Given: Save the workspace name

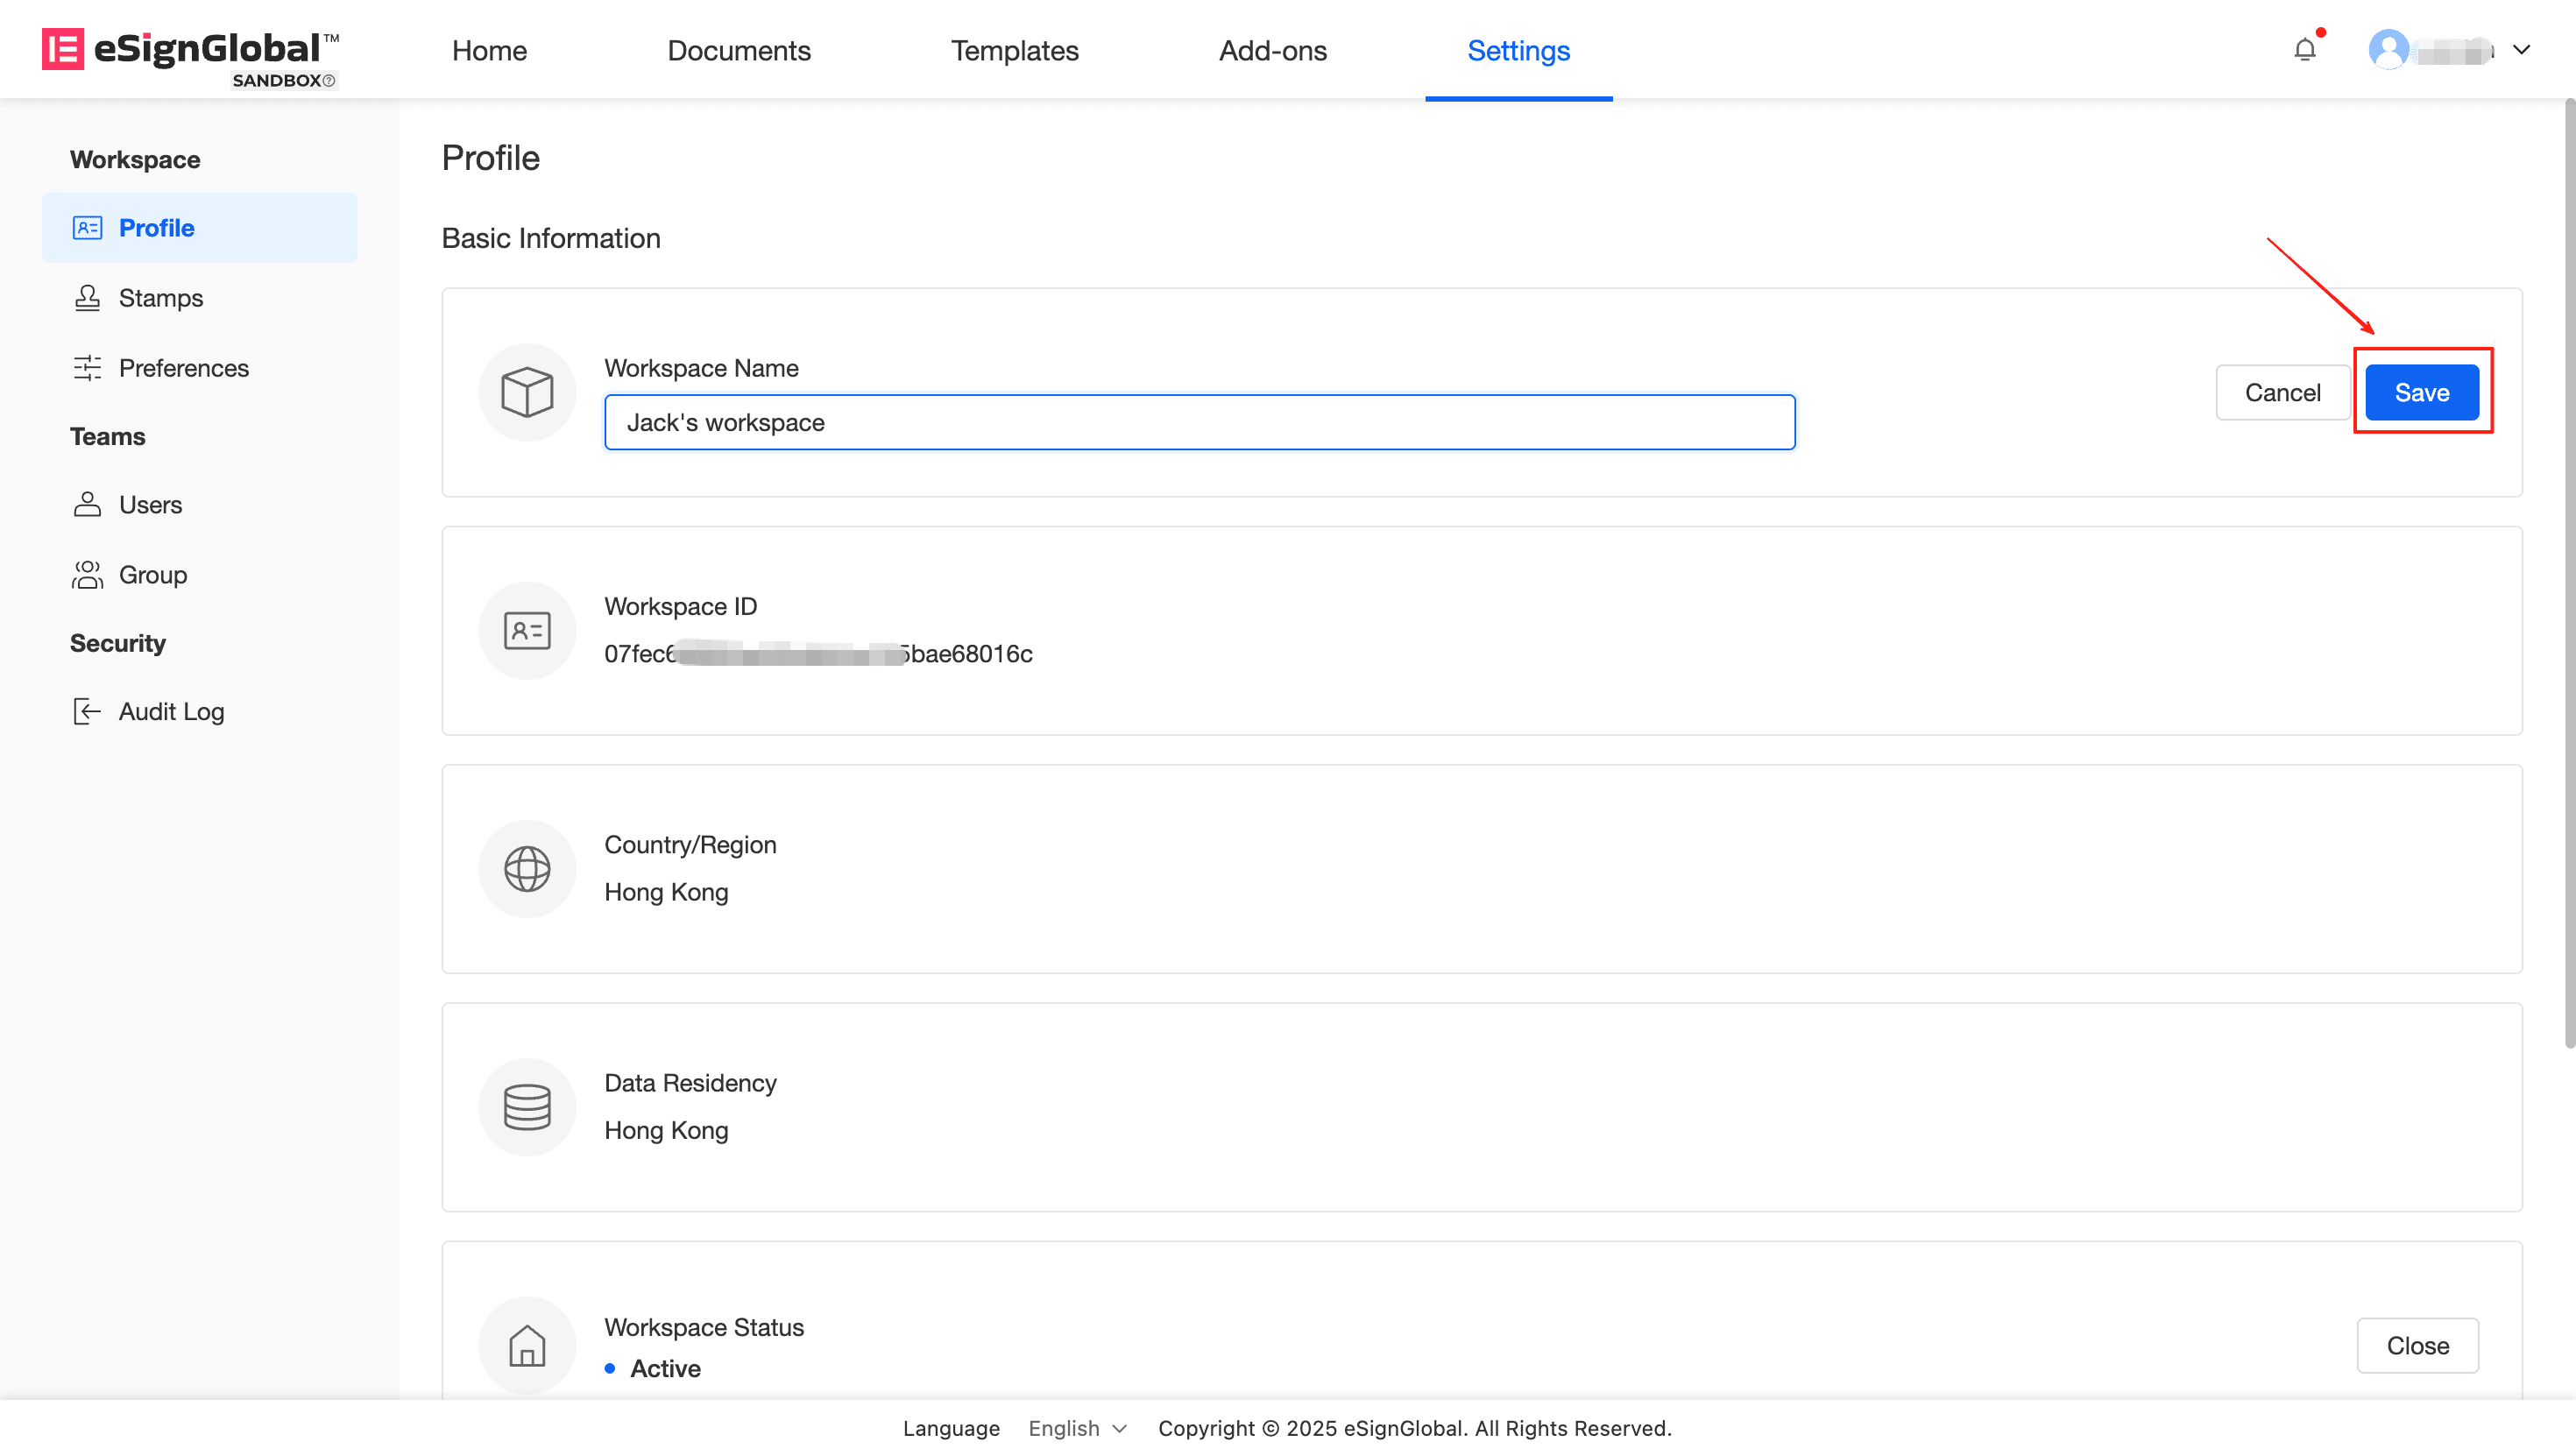Looking at the screenshot, I should coord(2421,392).
